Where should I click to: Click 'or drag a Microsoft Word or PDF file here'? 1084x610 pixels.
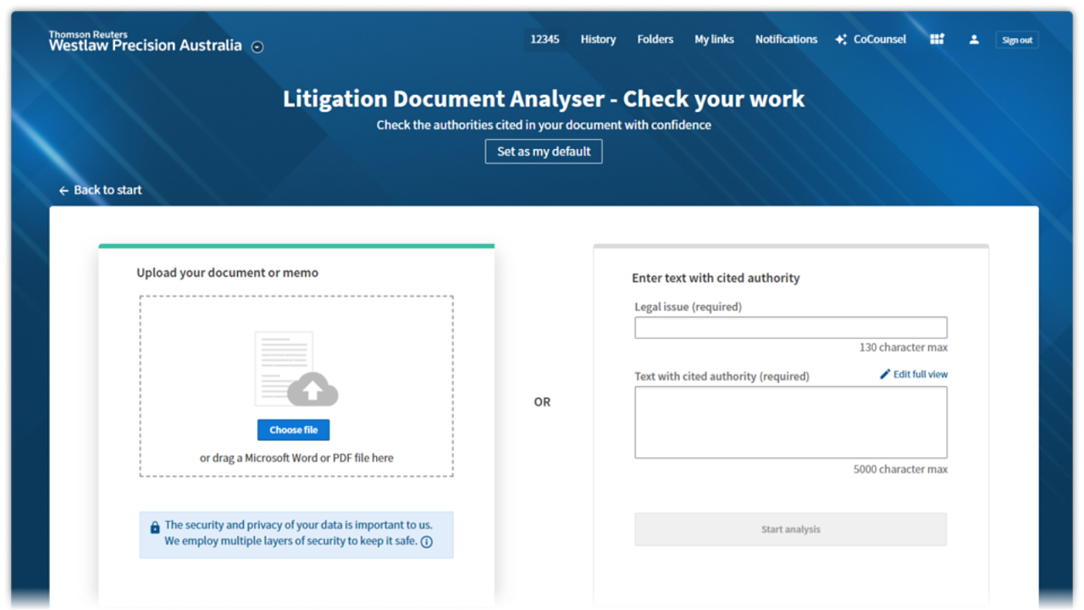click(296, 457)
